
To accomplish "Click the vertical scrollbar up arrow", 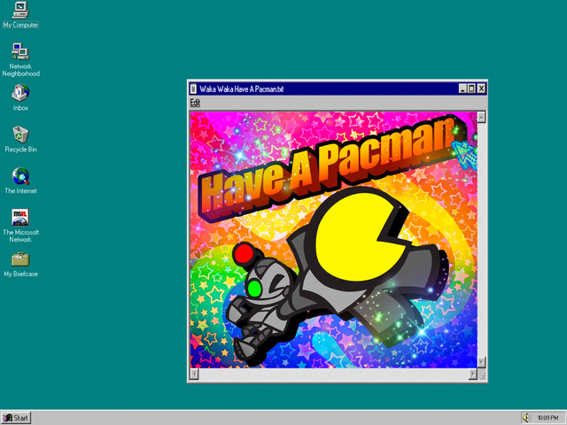I will click(x=481, y=117).
